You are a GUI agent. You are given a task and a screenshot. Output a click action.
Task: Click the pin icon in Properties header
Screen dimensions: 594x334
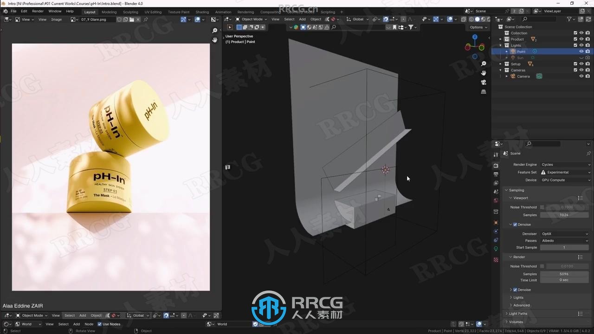coord(588,153)
